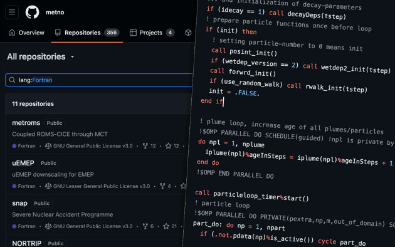395x247 pixels.
Task: Click the 'Severe Nuclear Accident Programme' description
Action: point(63,214)
